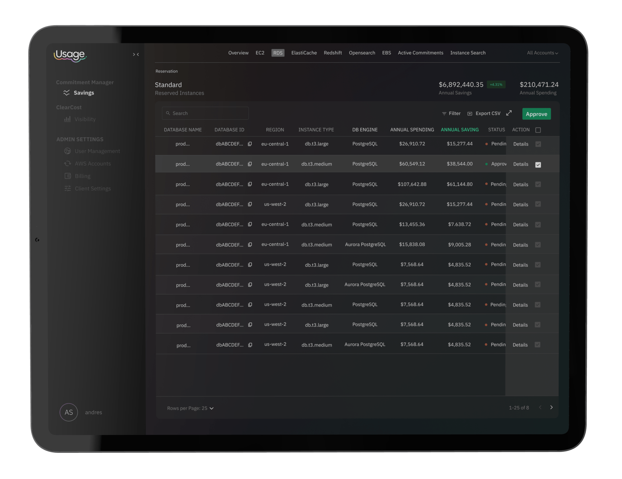The width and height of the screenshot is (622, 479).
Task: Click the magnifier icon in Search box
Action: [x=168, y=113]
